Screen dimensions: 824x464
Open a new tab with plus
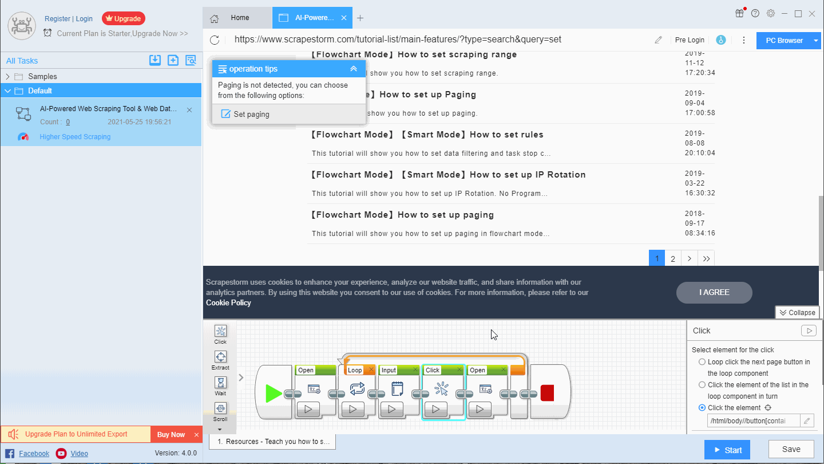click(360, 18)
